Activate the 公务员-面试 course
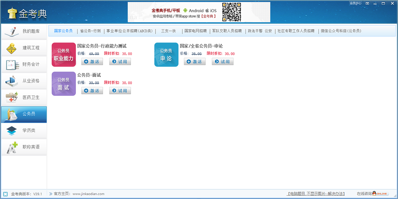Viewport: 398px width, 199px height. (92, 91)
